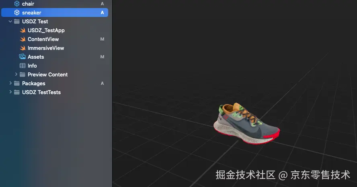357x187 pixels.
Task: Click the A status badge on sneaker
Action: 102,13
